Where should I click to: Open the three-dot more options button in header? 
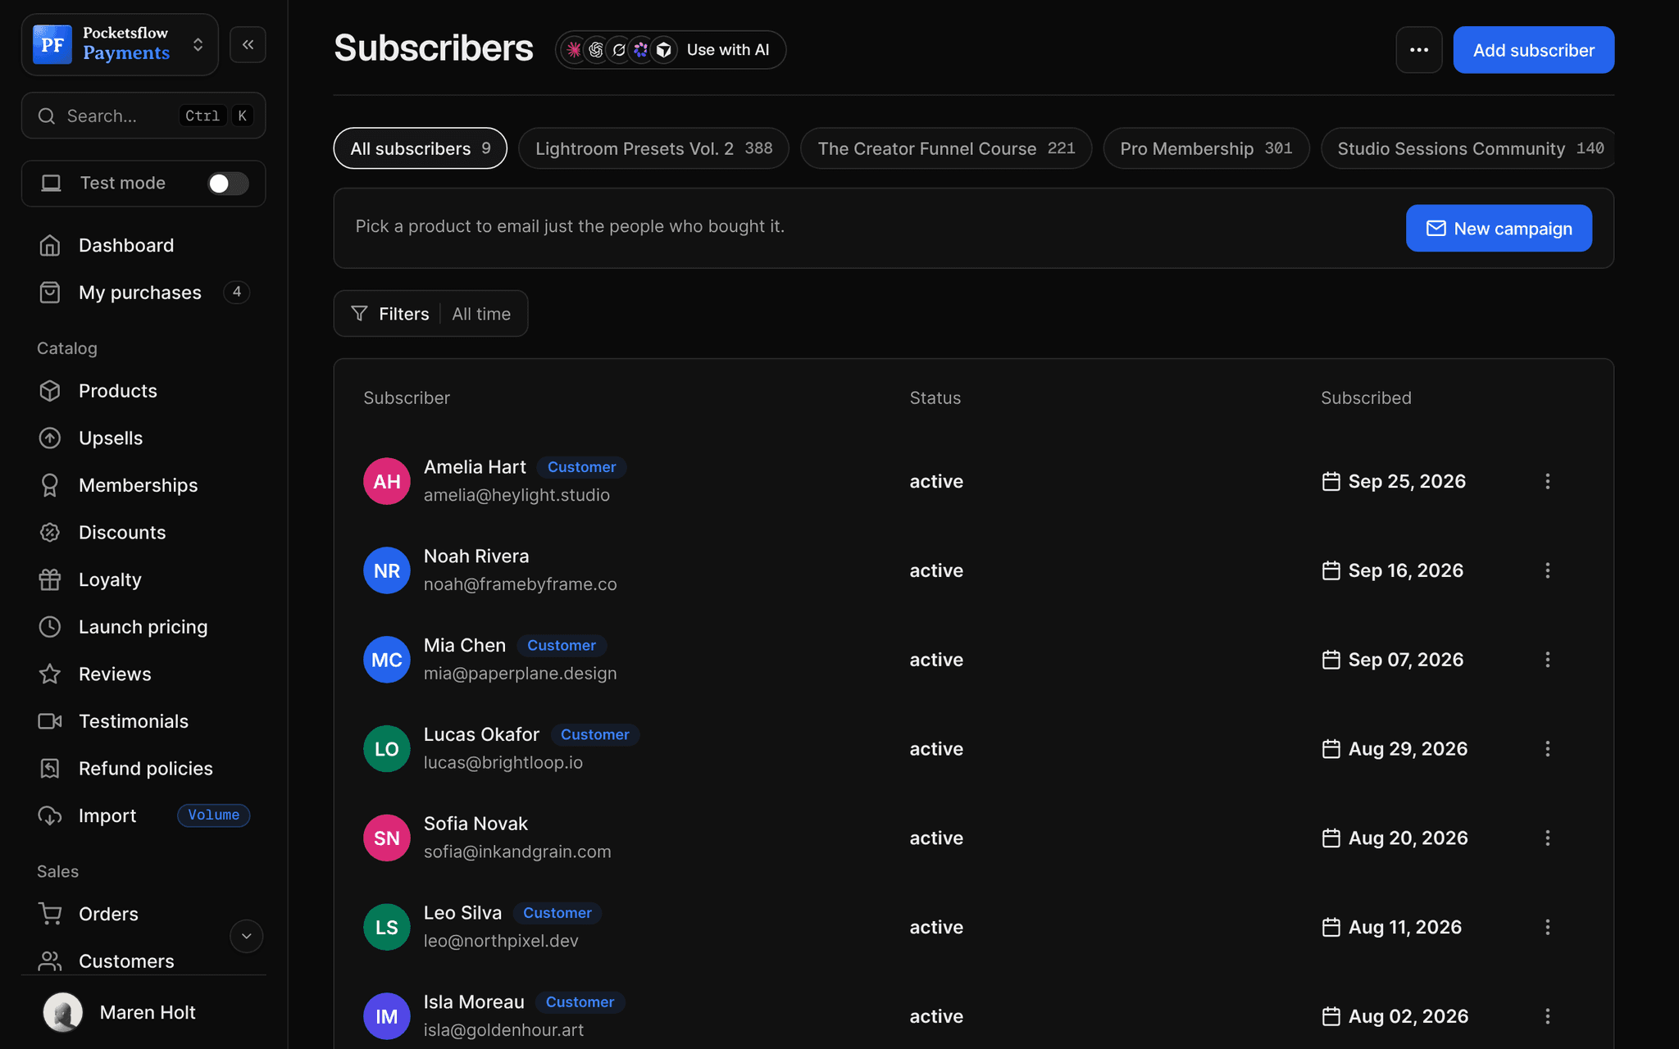click(1419, 50)
